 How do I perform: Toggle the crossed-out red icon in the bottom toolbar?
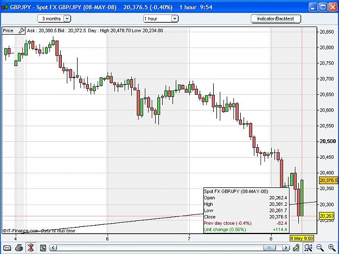(31, 248)
